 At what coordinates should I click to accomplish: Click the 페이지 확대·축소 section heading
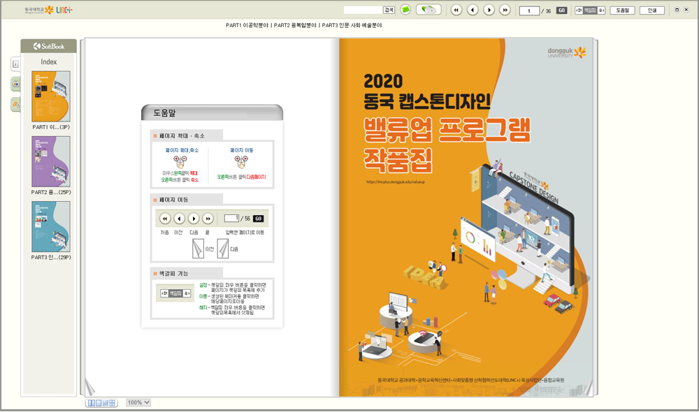point(182,136)
